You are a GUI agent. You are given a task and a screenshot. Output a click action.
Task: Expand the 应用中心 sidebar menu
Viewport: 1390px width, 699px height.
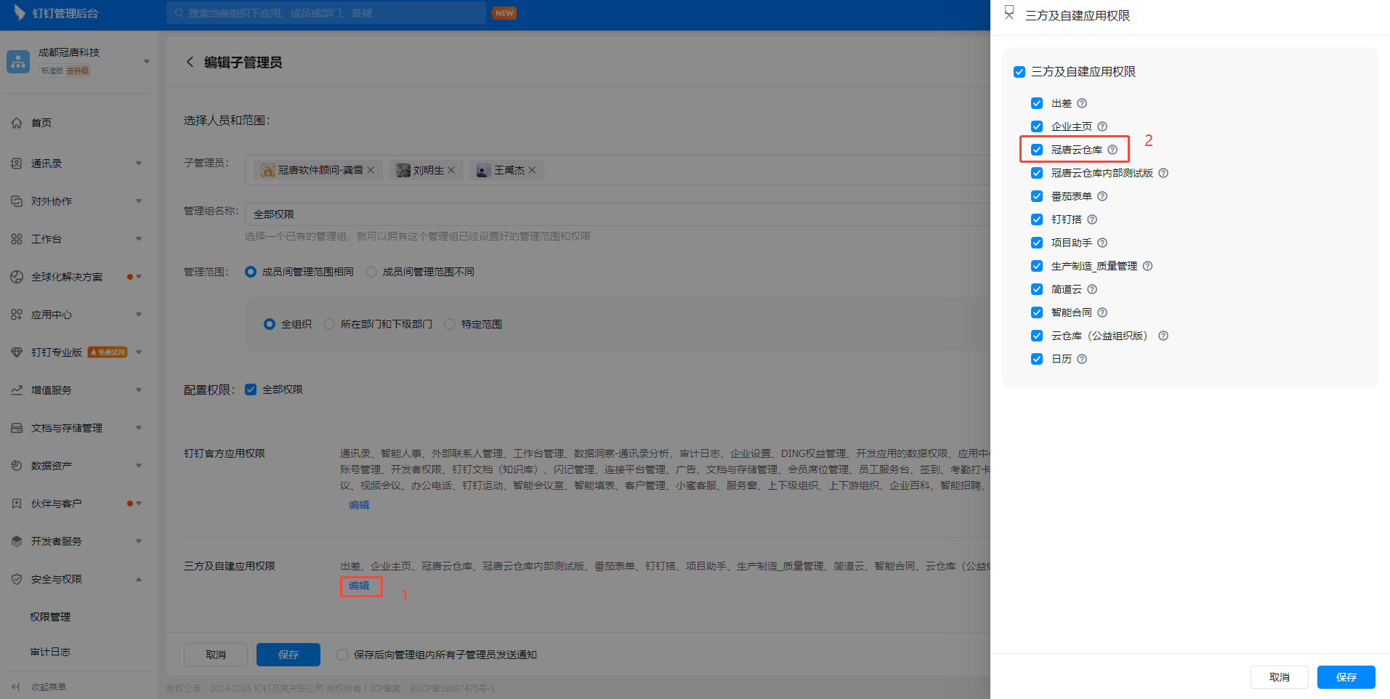coord(139,315)
